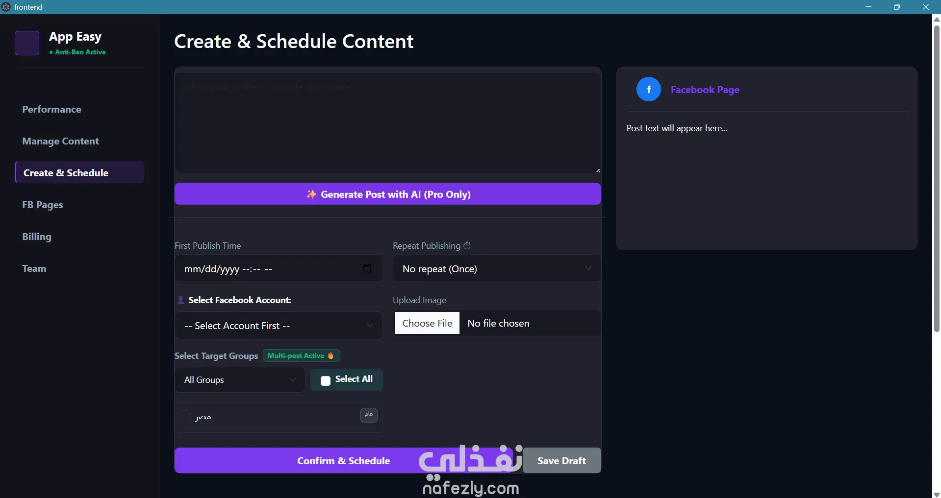Generate Post with AI
This screenshot has width=941, height=498.
pos(388,194)
